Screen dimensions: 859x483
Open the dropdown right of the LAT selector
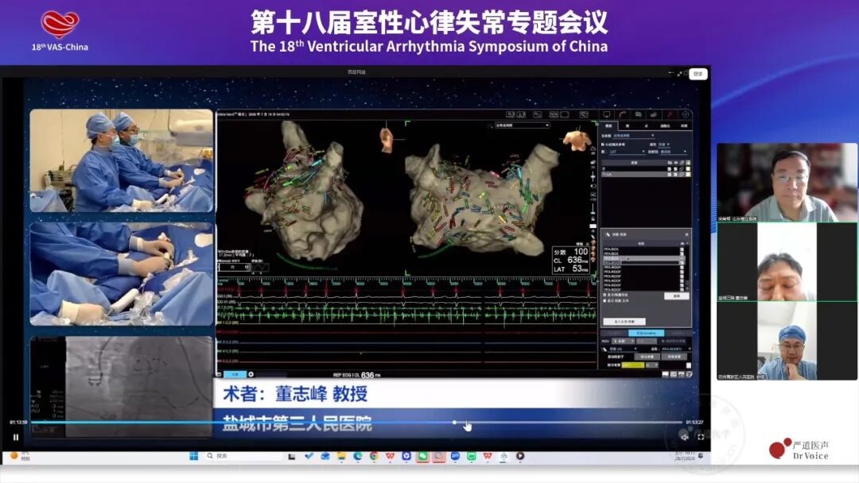tap(674, 152)
